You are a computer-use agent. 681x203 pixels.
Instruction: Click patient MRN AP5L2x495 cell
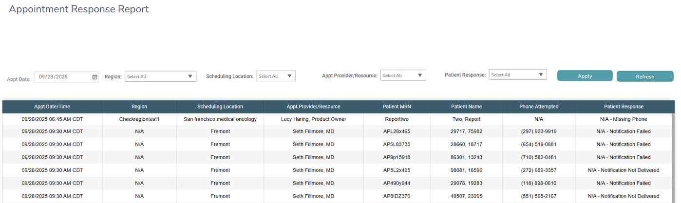coord(397,170)
